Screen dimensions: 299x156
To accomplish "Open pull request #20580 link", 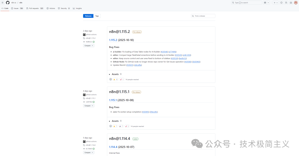I will [188, 62].
